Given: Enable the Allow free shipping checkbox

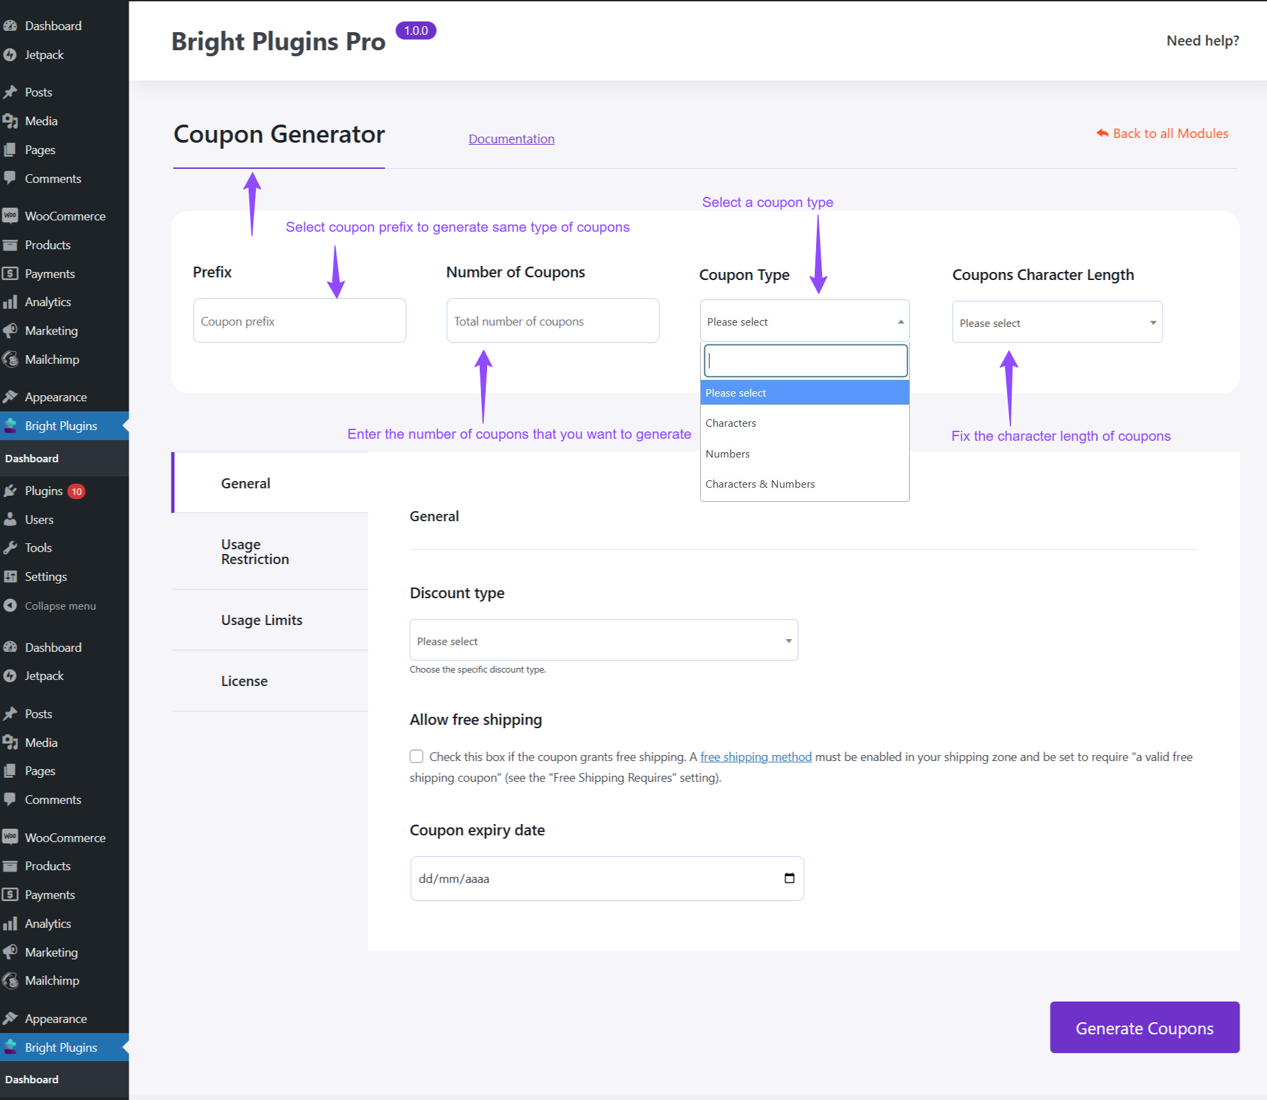Looking at the screenshot, I should tap(417, 756).
